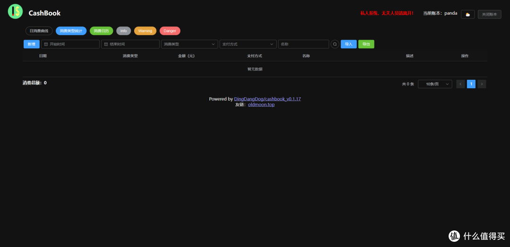Viewport: 510px width, 247px height.
Task: Click the CashBook title text
Action: click(44, 13)
